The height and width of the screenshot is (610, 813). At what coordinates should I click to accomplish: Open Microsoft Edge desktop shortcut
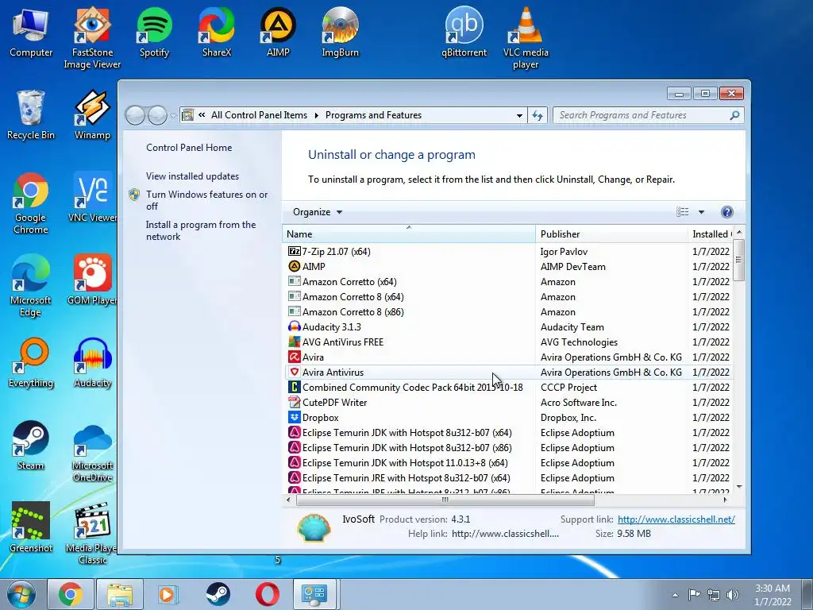31,286
